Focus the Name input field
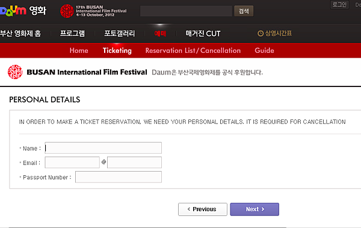361x228 pixels. (103, 148)
